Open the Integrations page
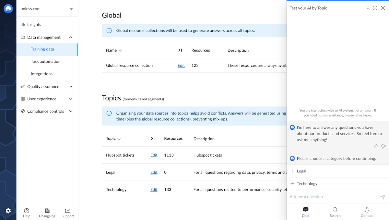The height and width of the screenshot is (220, 389). pos(41,73)
